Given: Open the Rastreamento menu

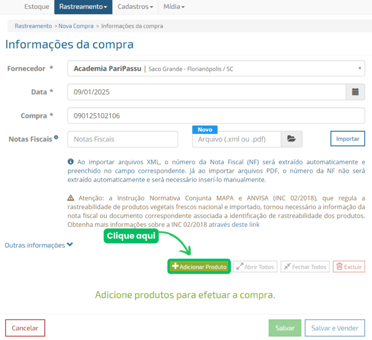Looking at the screenshot, I should point(83,6).
